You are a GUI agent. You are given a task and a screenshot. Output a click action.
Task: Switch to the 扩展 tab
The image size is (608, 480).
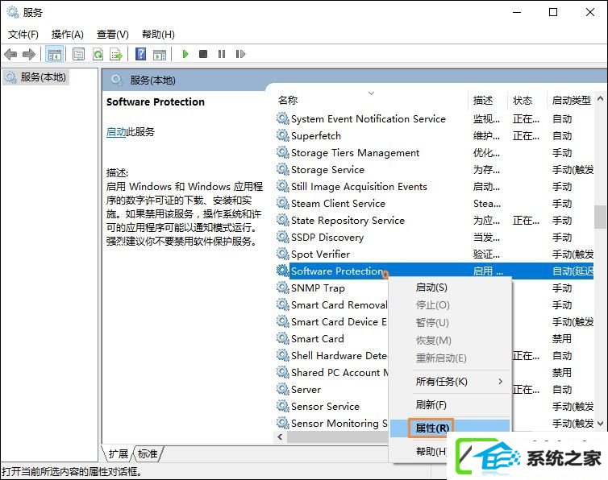(x=118, y=453)
